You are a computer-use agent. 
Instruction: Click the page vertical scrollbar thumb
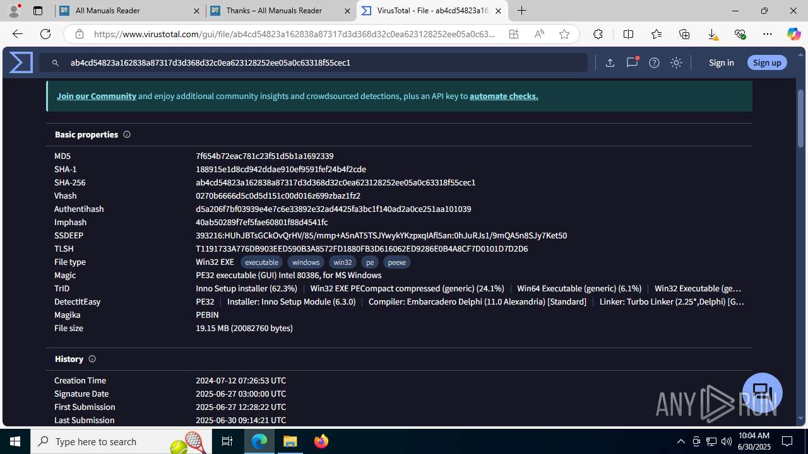tap(800, 119)
